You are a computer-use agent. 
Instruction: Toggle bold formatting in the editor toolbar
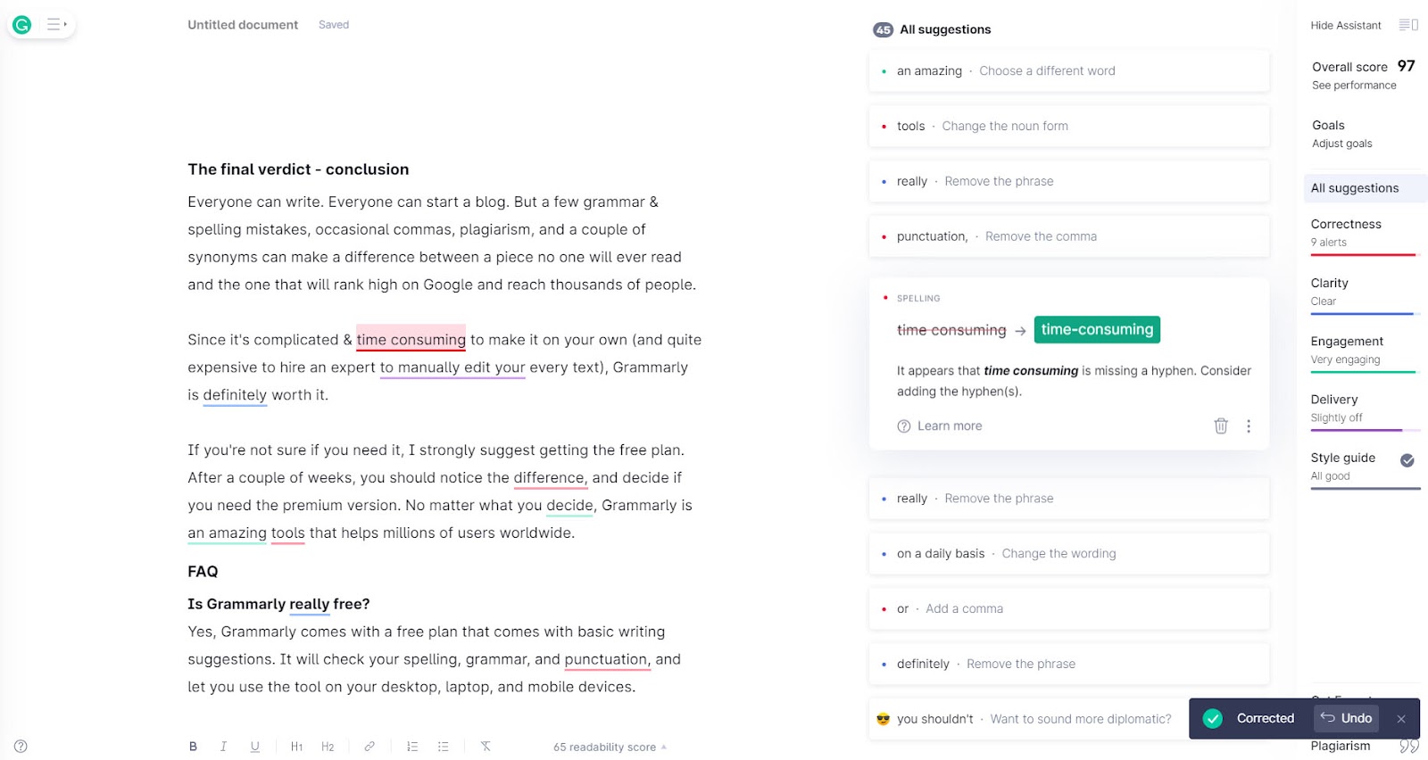pos(193,747)
